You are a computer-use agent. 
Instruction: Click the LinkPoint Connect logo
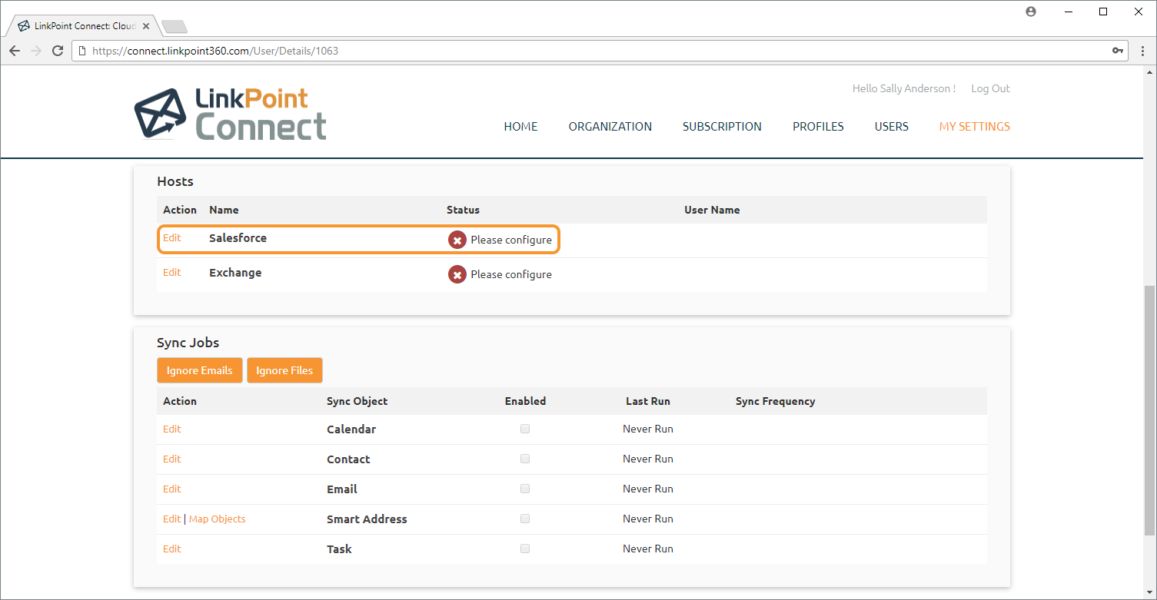pyautogui.click(x=231, y=113)
